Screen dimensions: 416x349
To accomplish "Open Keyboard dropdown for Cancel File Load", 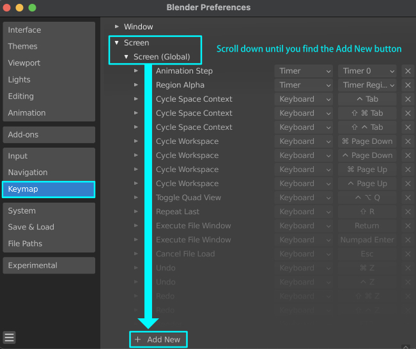I will [304, 254].
